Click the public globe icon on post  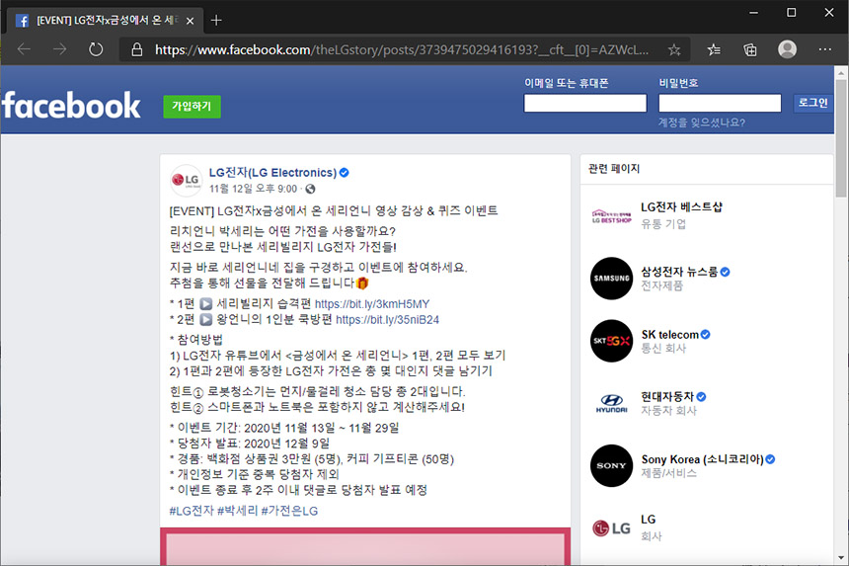[310, 189]
